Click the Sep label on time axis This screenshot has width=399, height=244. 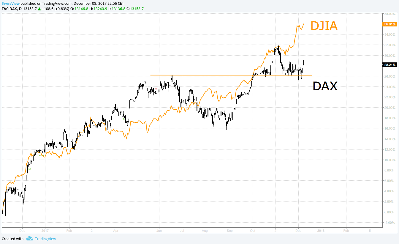(229, 230)
